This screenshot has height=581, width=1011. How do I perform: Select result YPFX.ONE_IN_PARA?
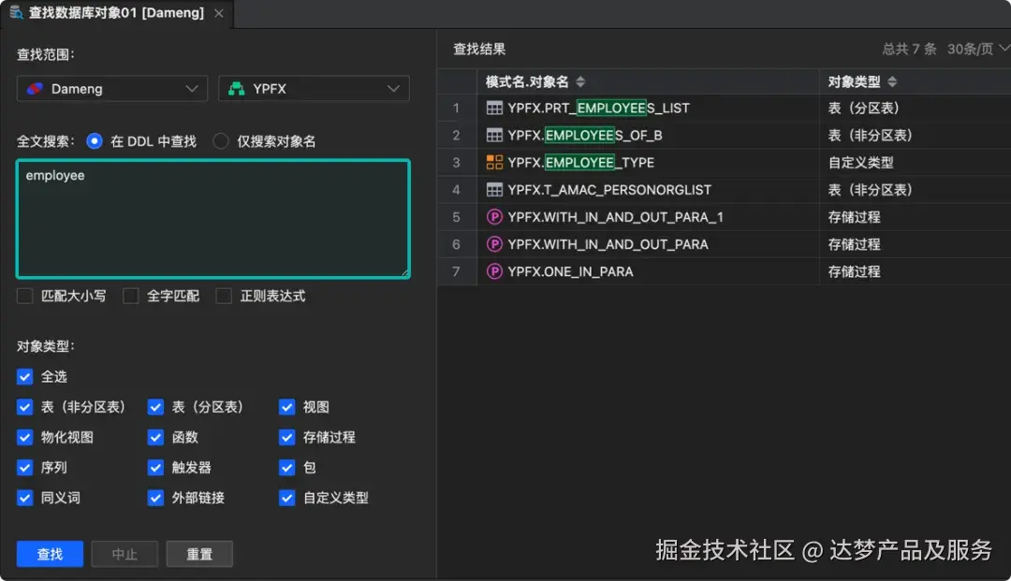pyautogui.click(x=570, y=272)
